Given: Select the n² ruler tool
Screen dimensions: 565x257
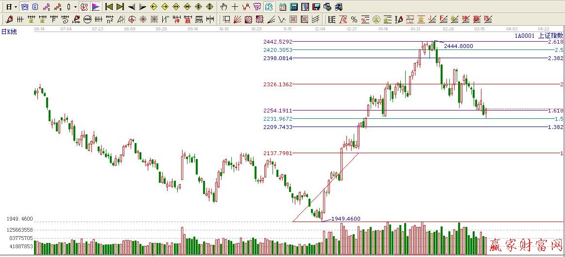Looking at the screenshot, I should coord(110,19).
